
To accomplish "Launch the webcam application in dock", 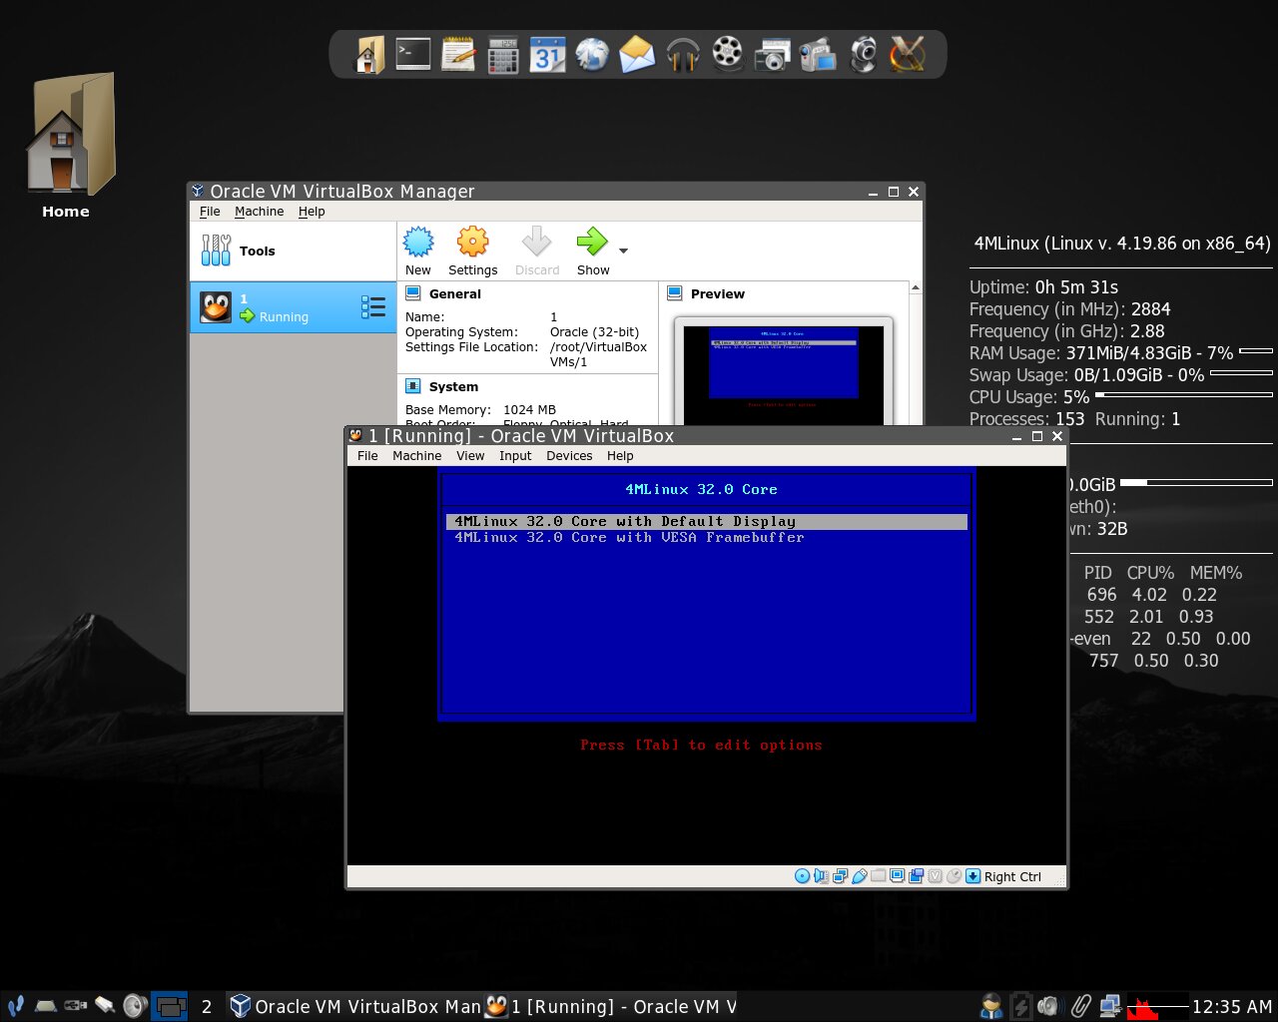I will point(863,55).
